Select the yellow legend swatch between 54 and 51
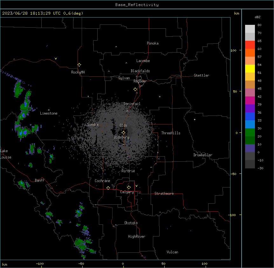Screen dimensions: 274x268 tap(250, 68)
